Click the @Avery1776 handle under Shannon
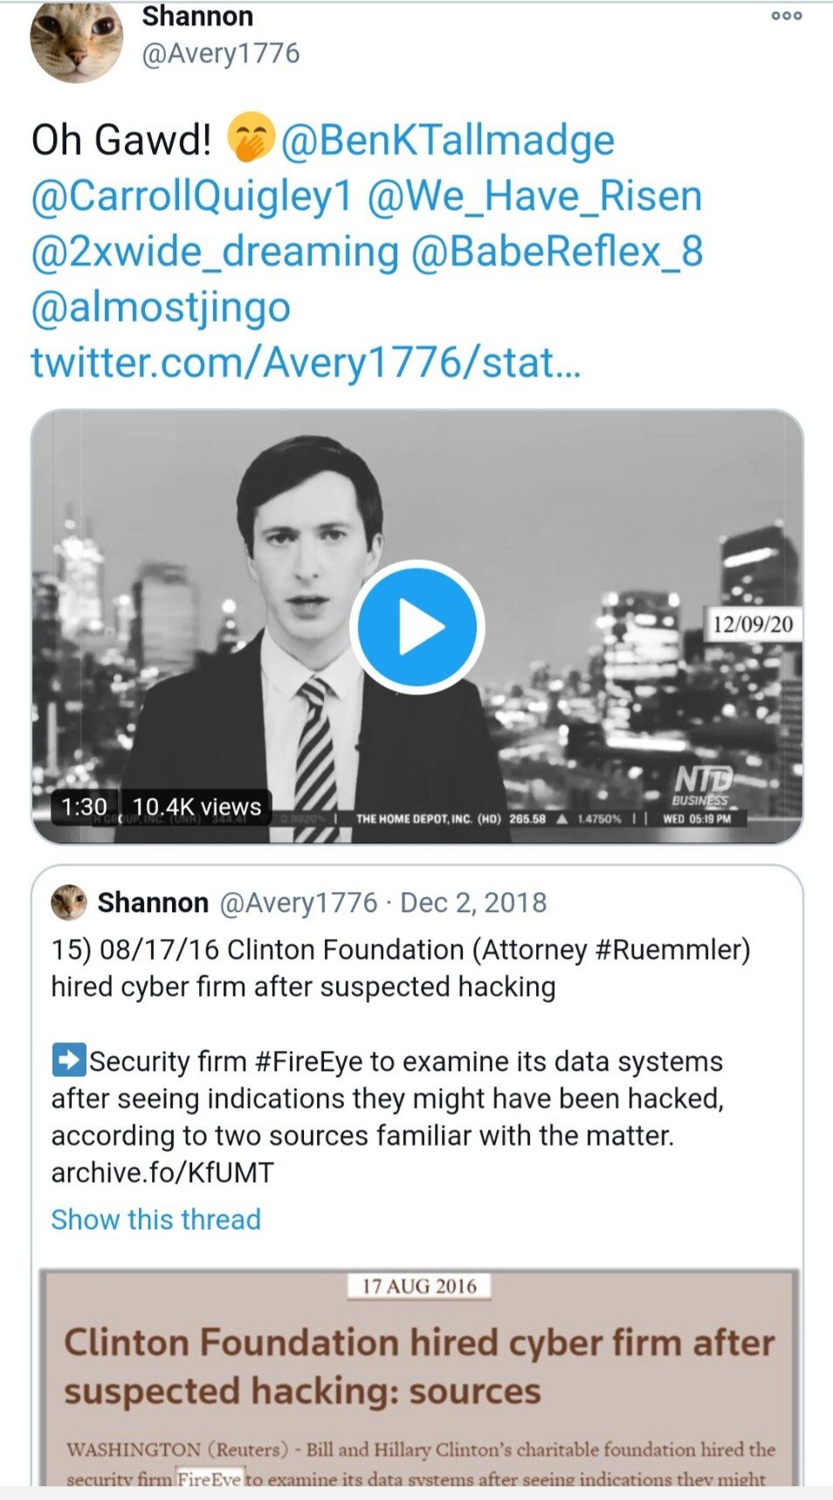This screenshot has height=1500, width=833. pyautogui.click(x=221, y=53)
